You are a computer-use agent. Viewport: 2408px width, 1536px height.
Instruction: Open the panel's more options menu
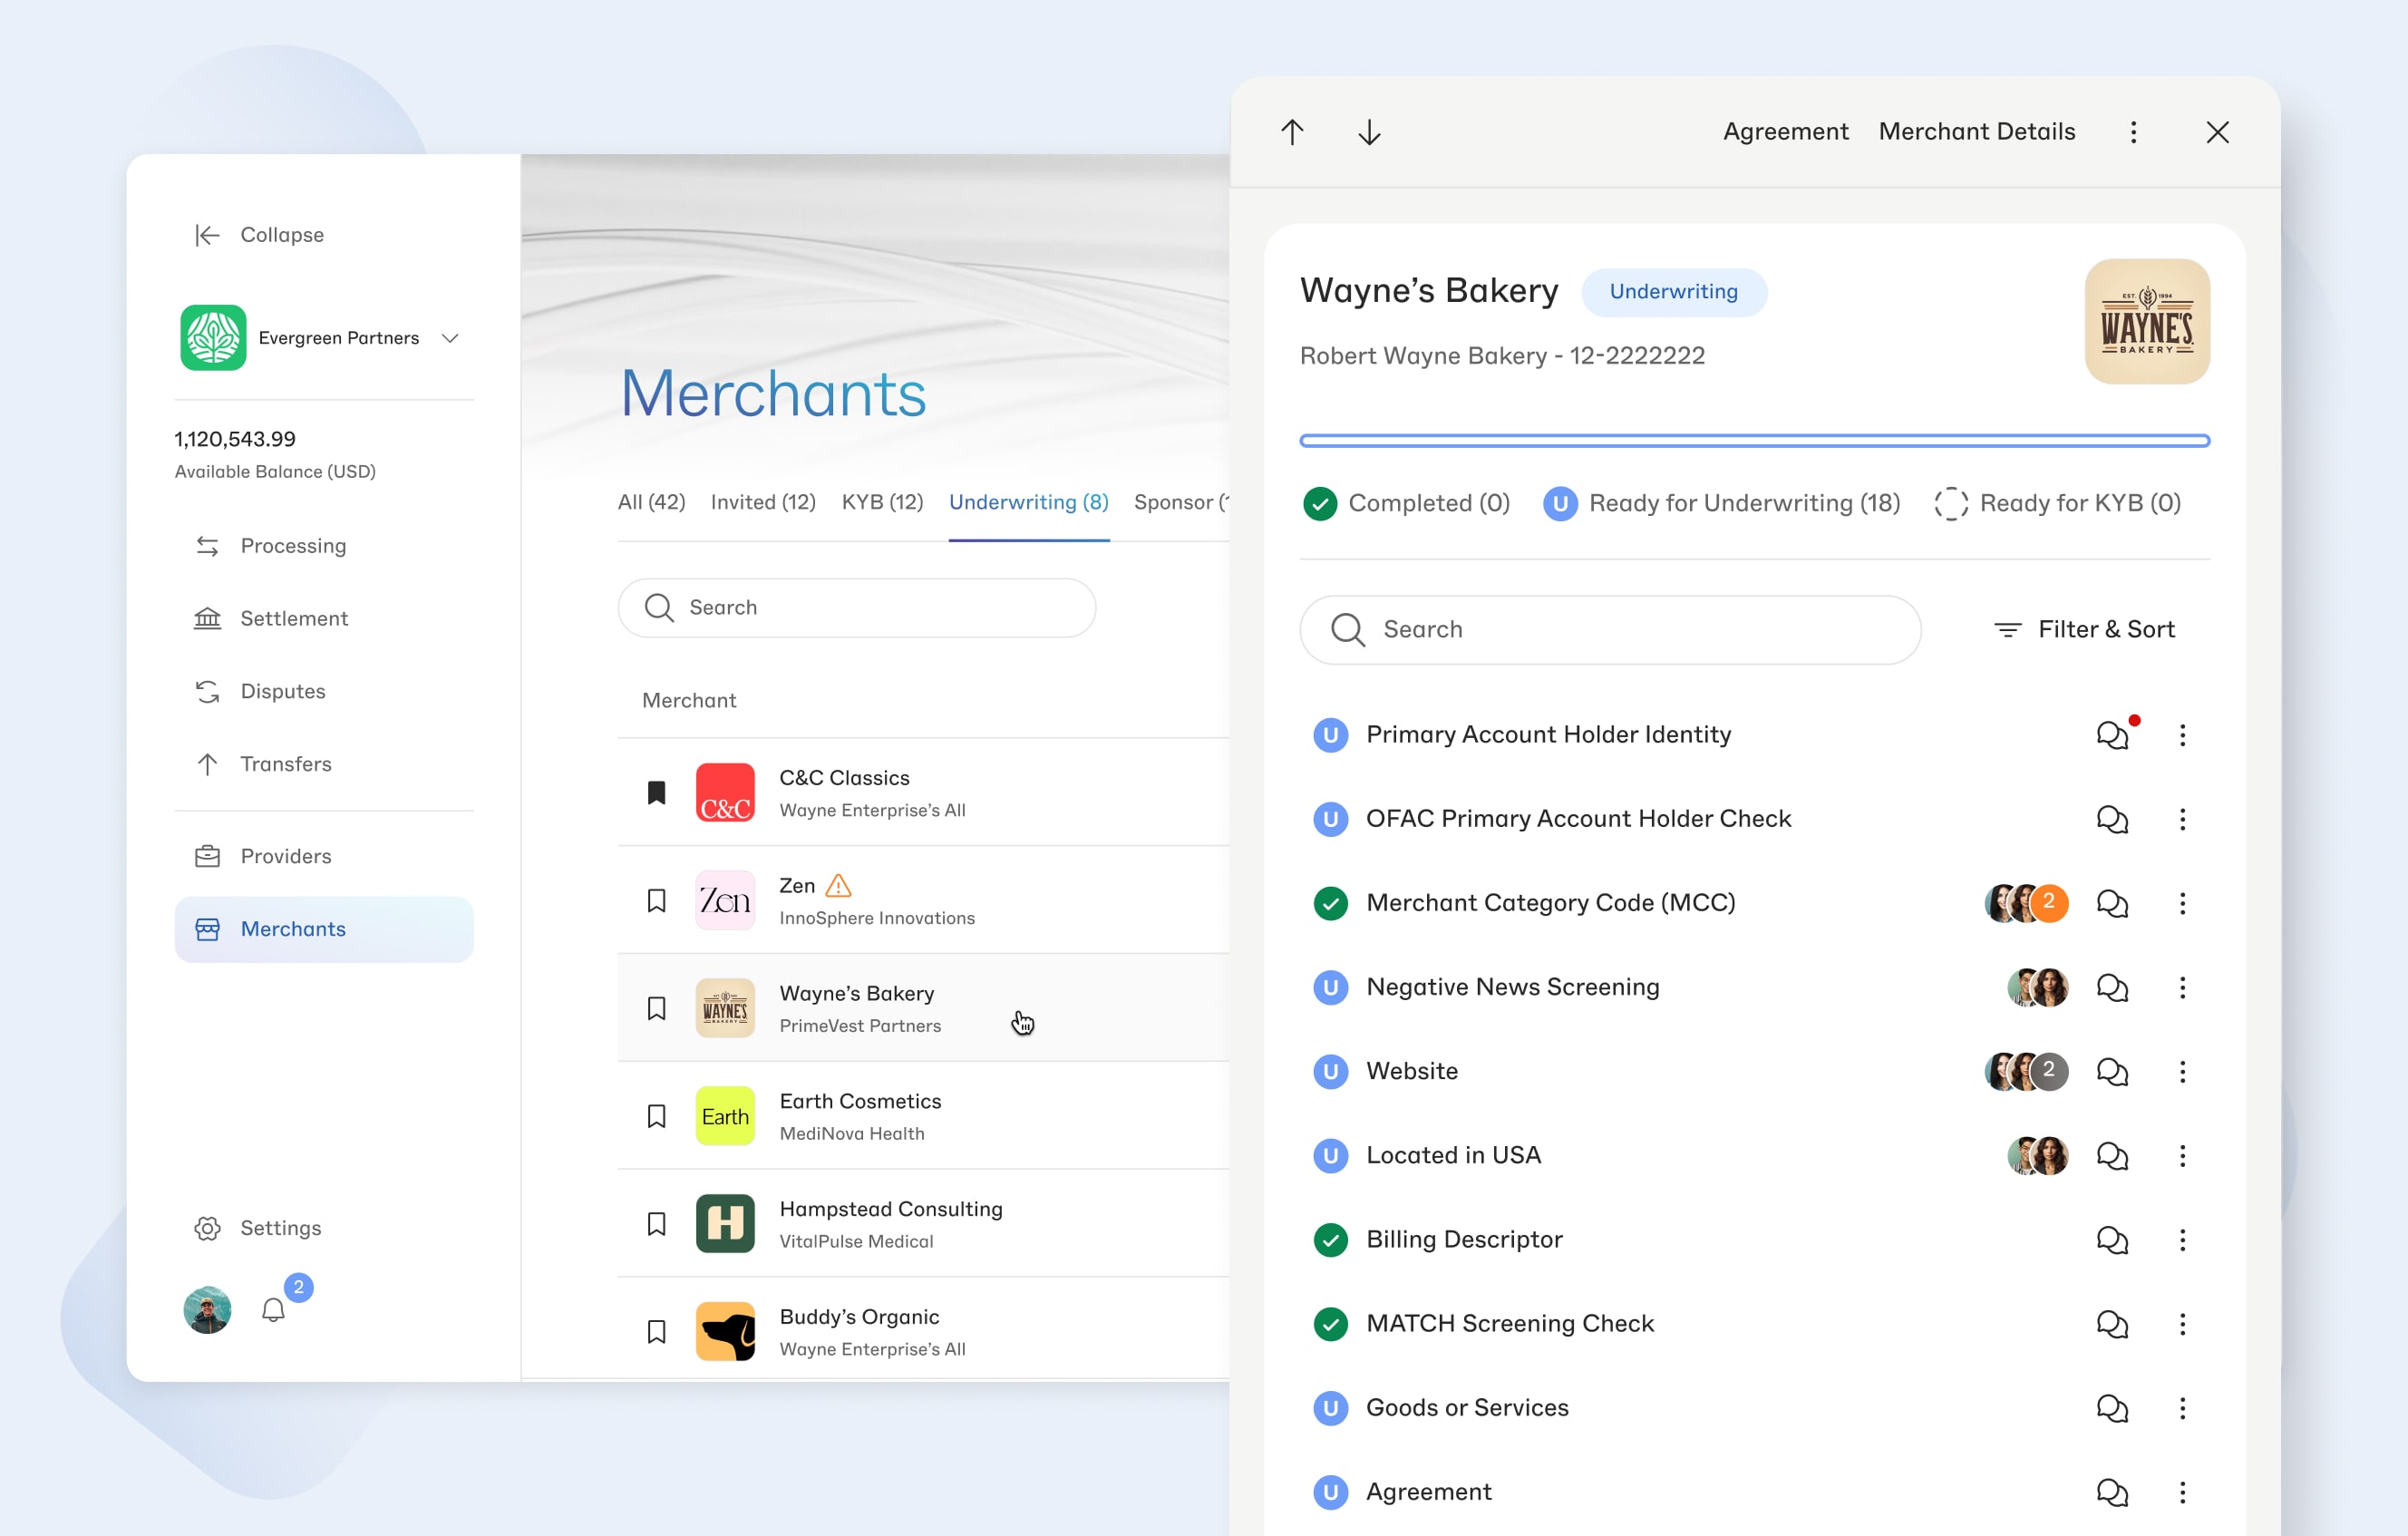coord(2133,132)
